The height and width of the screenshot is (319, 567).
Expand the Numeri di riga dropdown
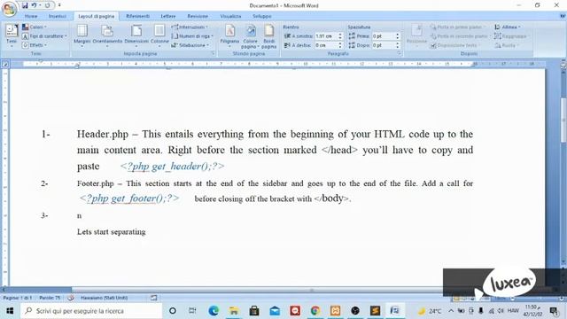[192, 36]
